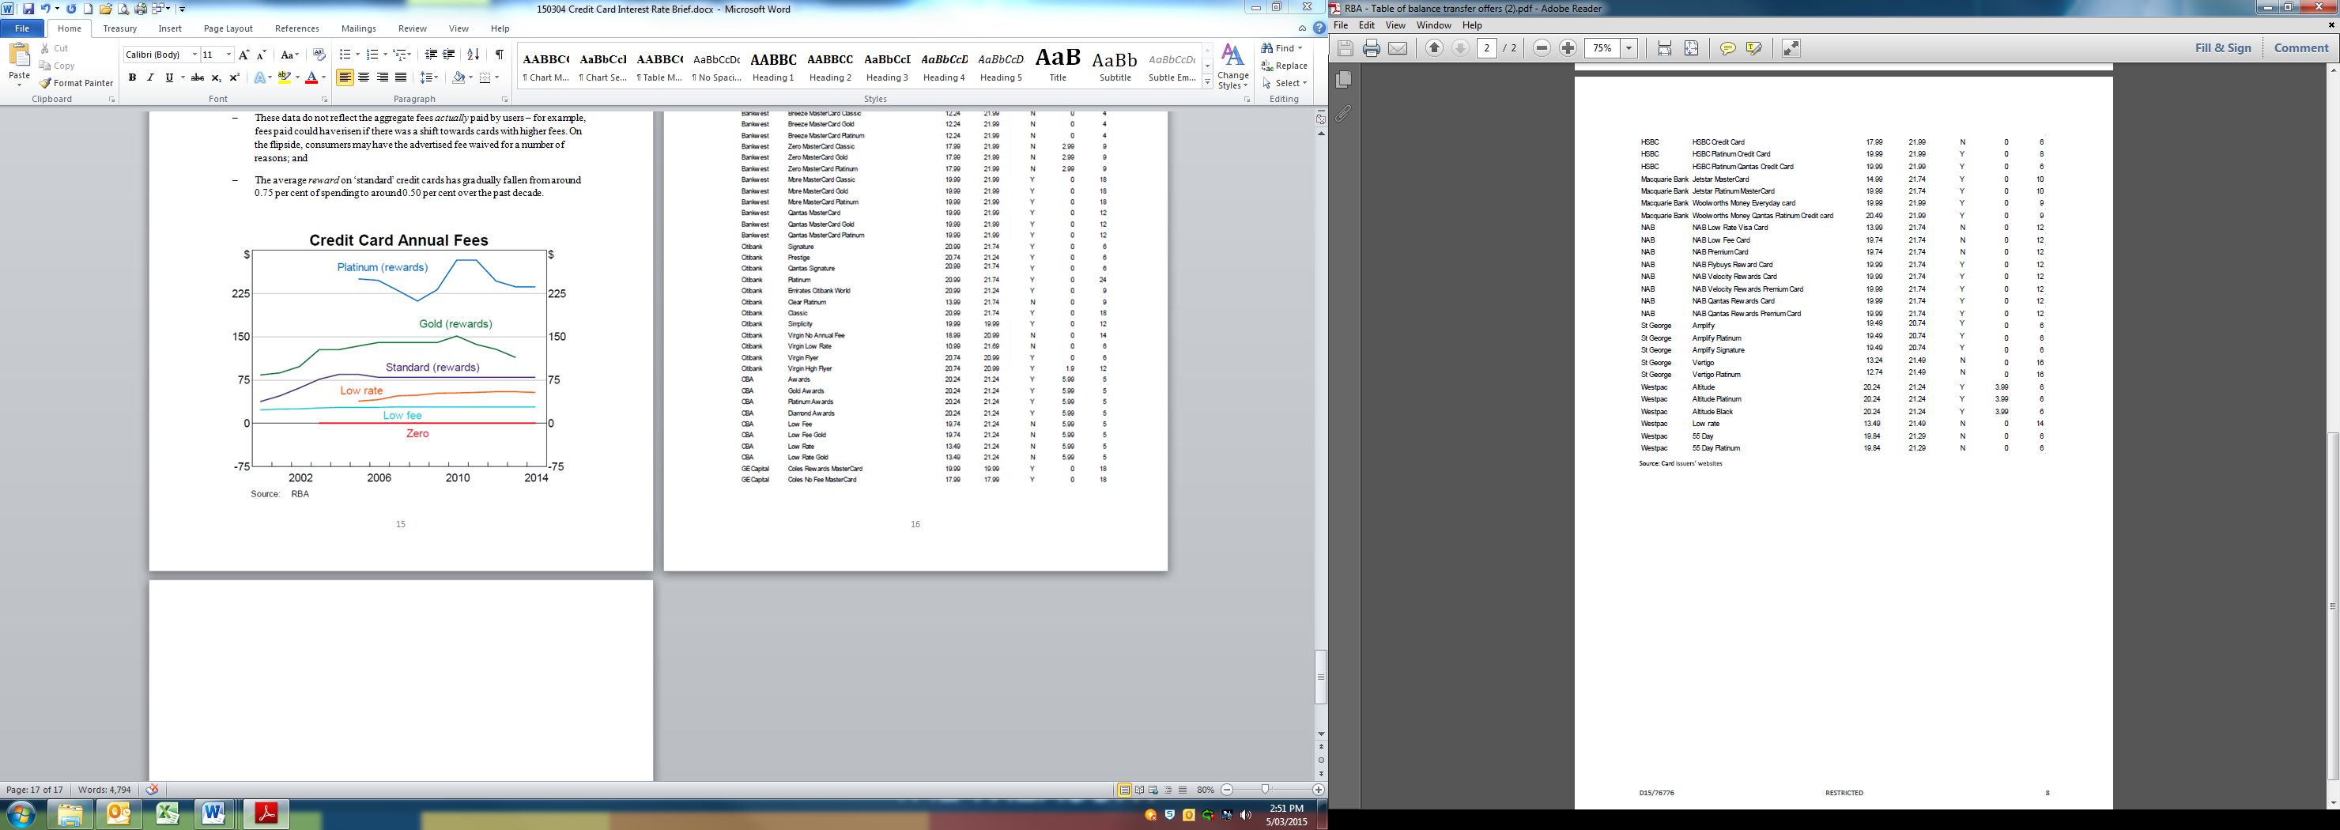Image resolution: width=2340 pixels, height=830 pixels.
Task: Decrease paragraph indent
Action: pyautogui.click(x=431, y=55)
